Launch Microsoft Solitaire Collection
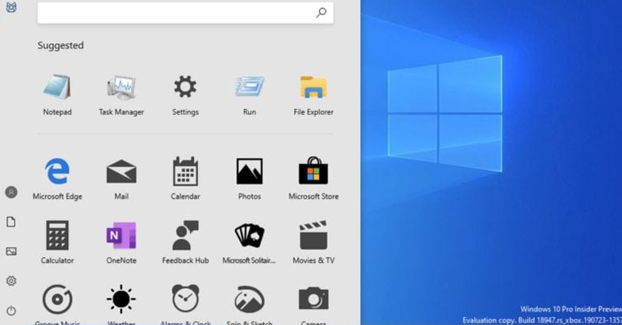Screen dimensions: 622x325 point(250,242)
